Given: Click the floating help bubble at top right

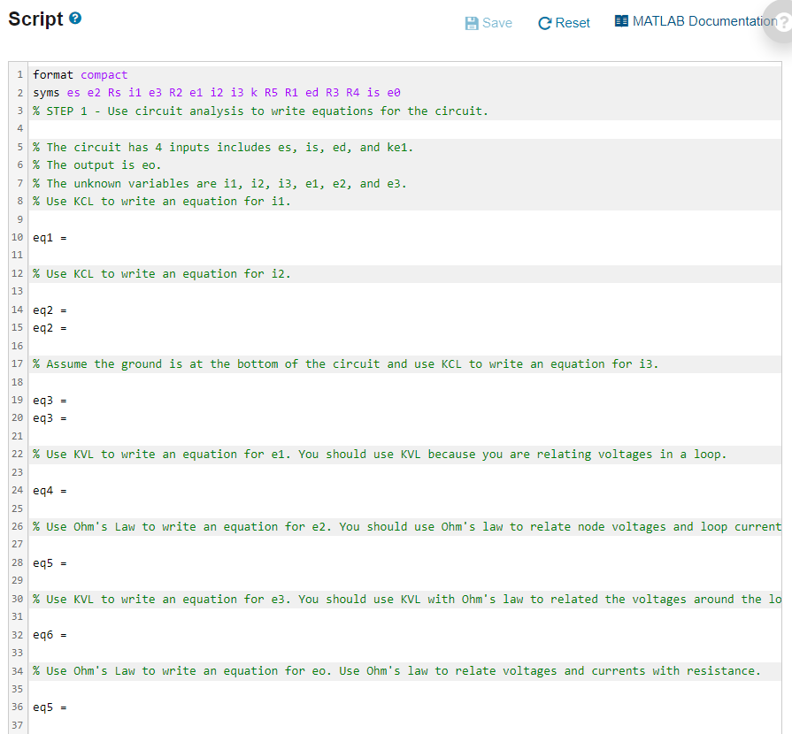Looking at the screenshot, I should [780, 22].
